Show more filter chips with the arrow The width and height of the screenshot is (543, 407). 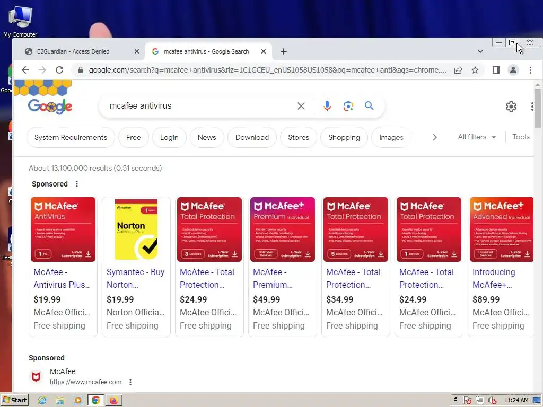pyautogui.click(x=435, y=137)
